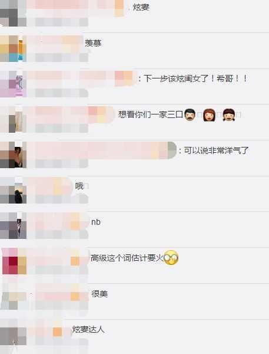This screenshot has height=354, width=269.
Task: Click the comment text 可以说非常洋气了
Action: tap(216, 150)
